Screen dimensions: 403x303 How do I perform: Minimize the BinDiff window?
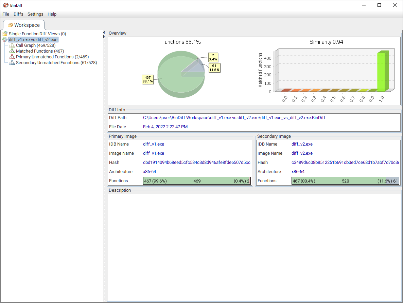tap(364, 5)
